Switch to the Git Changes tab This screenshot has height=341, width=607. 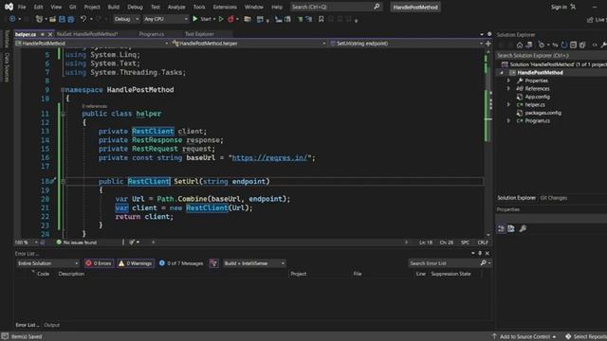coord(554,198)
